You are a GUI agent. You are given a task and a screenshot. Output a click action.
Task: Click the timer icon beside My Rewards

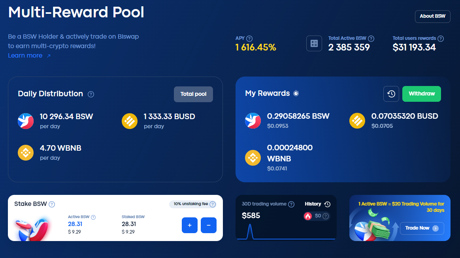tap(296, 93)
